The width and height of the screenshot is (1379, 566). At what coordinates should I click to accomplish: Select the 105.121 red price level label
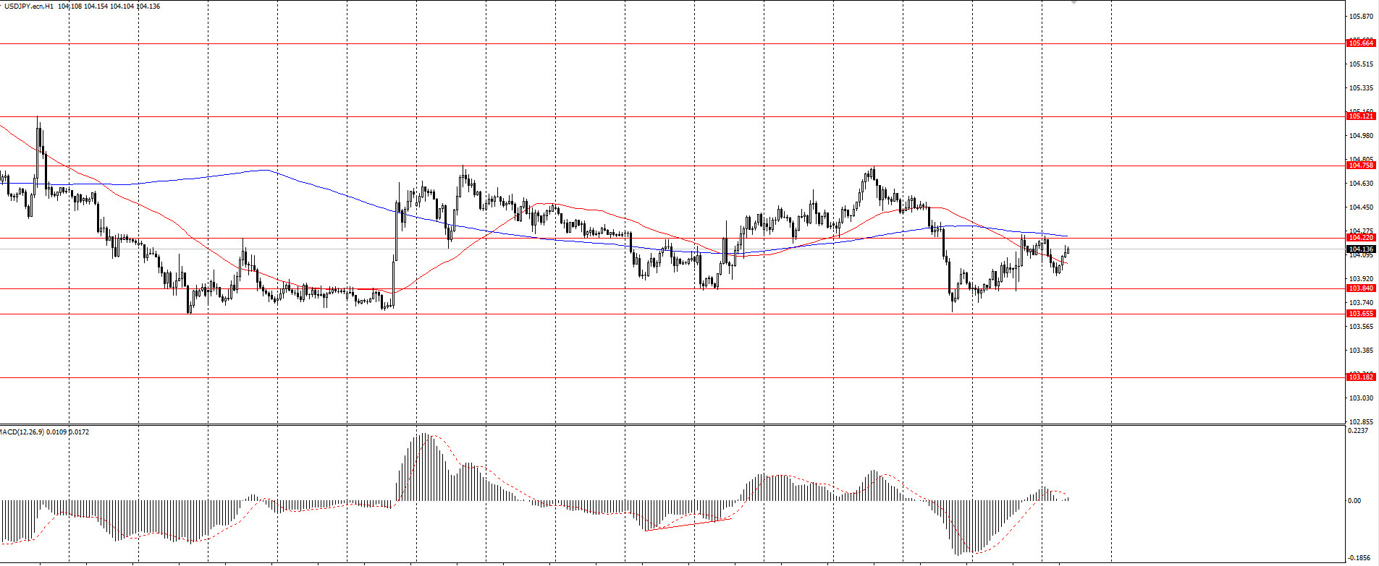click(x=1360, y=116)
